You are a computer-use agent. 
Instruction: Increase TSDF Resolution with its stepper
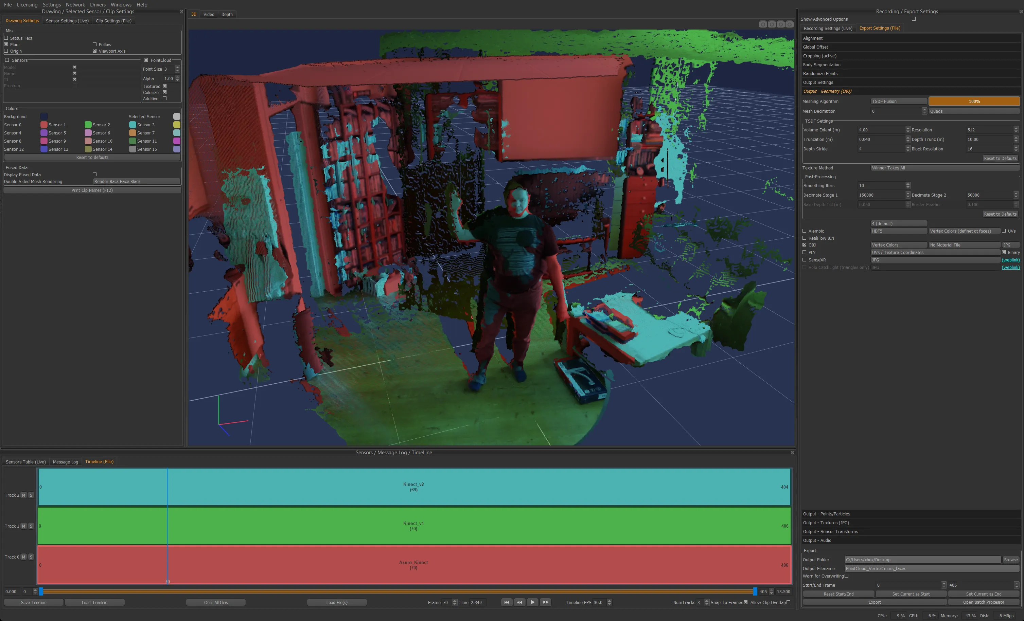point(1016,128)
